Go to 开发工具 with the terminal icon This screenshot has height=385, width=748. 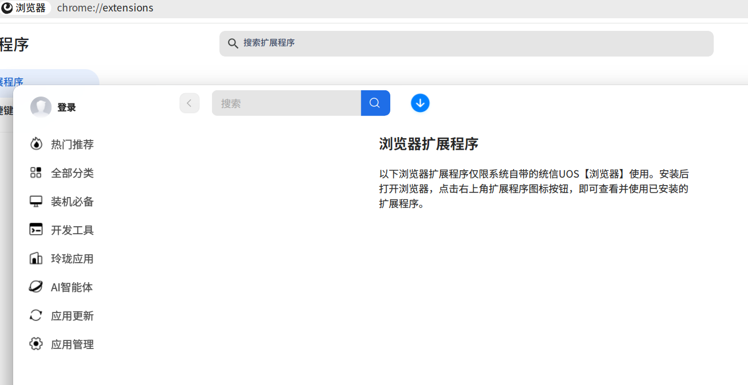pyautogui.click(x=62, y=230)
